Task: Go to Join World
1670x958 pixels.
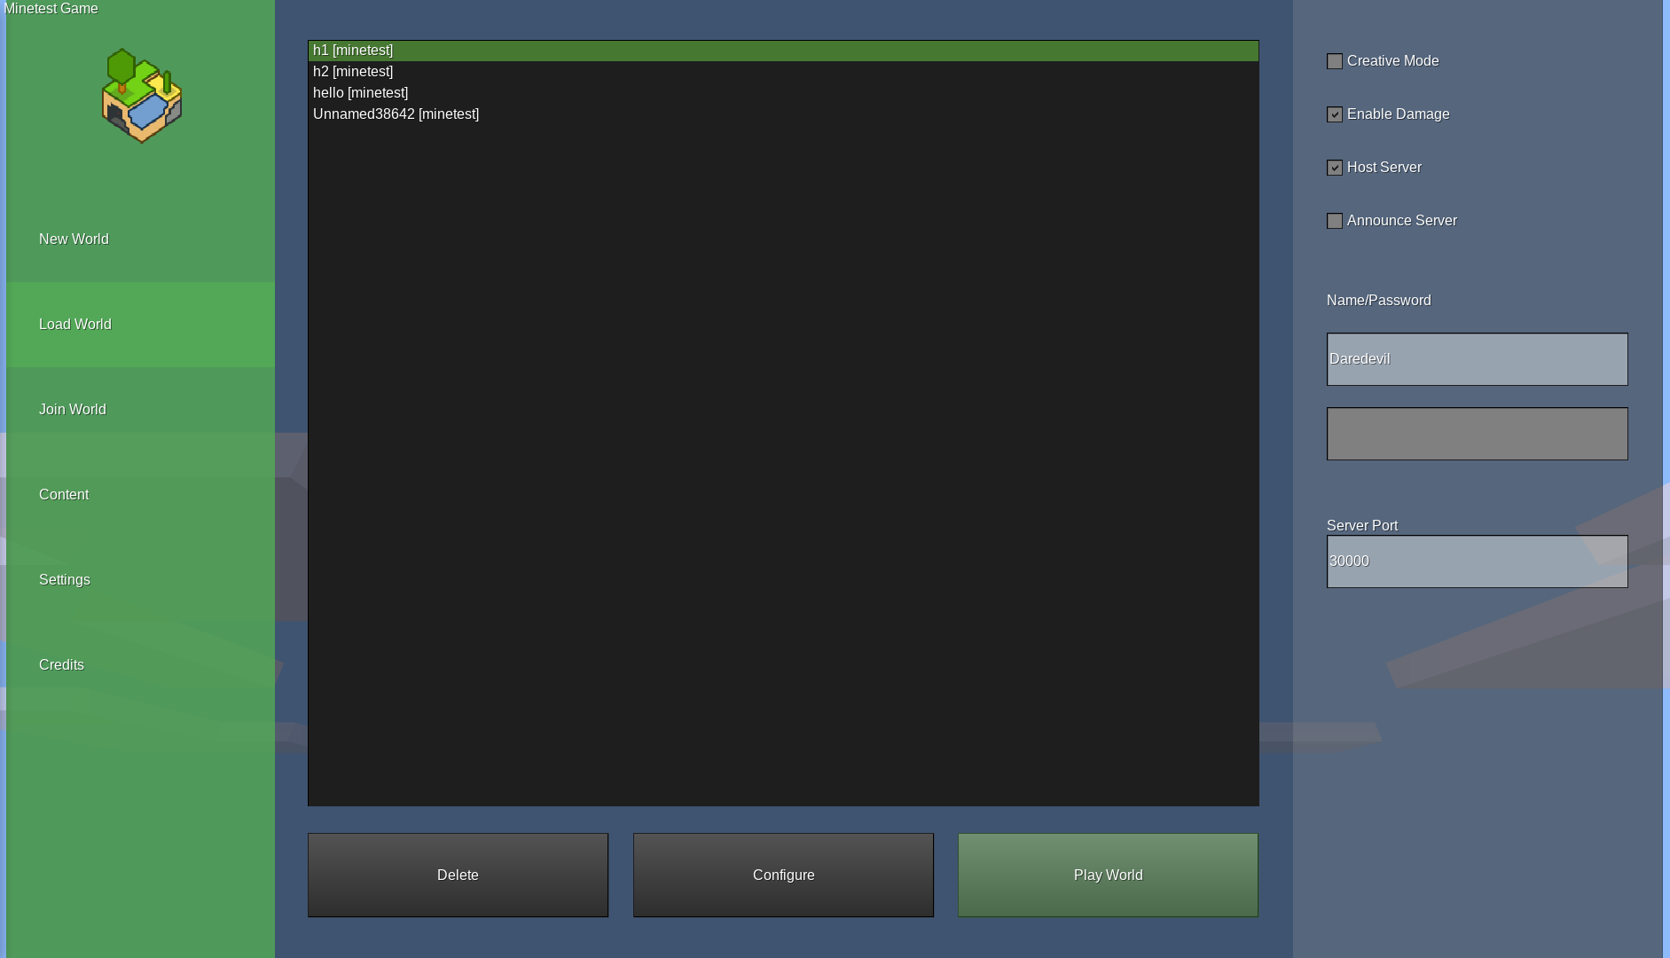Action: [x=141, y=410]
